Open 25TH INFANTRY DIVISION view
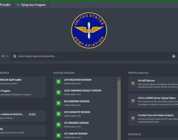This screenshot has width=178, height=140. click(85, 114)
